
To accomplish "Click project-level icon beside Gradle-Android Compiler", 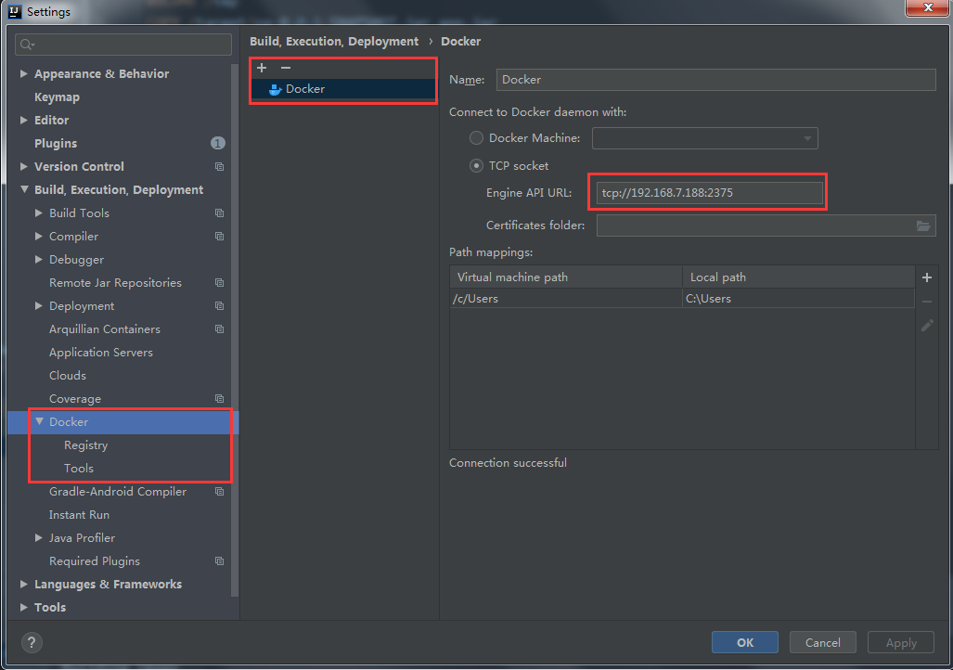I will point(219,491).
